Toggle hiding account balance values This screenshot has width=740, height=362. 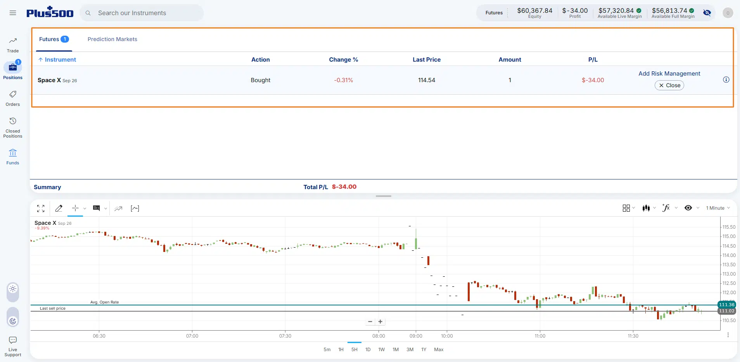(x=707, y=13)
